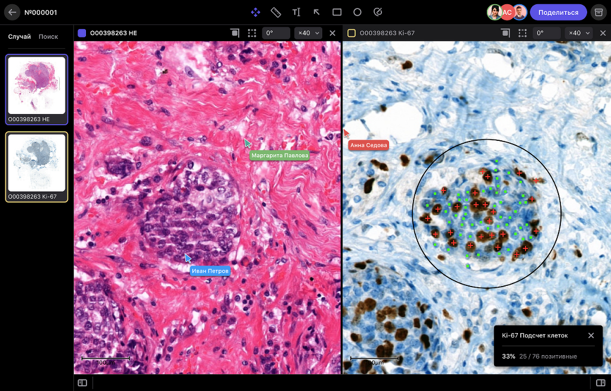Click the purple color swatch of HE slide

[82, 33]
